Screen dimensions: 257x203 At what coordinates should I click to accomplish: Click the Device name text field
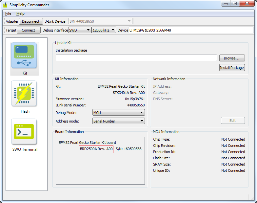[191, 30]
